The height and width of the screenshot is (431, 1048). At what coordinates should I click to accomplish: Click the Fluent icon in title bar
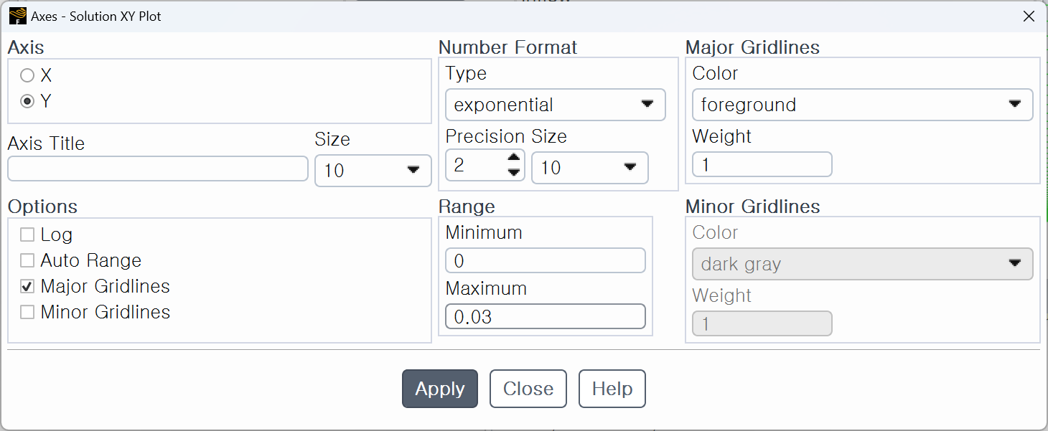click(x=18, y=16)
